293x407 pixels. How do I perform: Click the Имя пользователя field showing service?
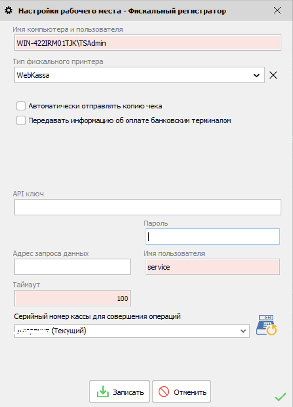tap(212, 267)
